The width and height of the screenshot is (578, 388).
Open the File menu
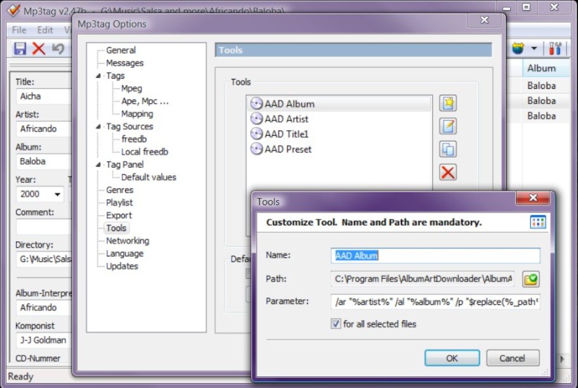[x=19, y=30]
